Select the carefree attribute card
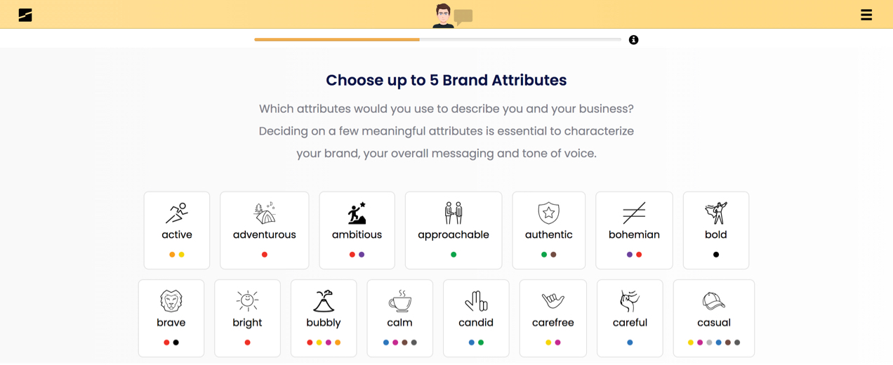 click(x=553, y=319)
